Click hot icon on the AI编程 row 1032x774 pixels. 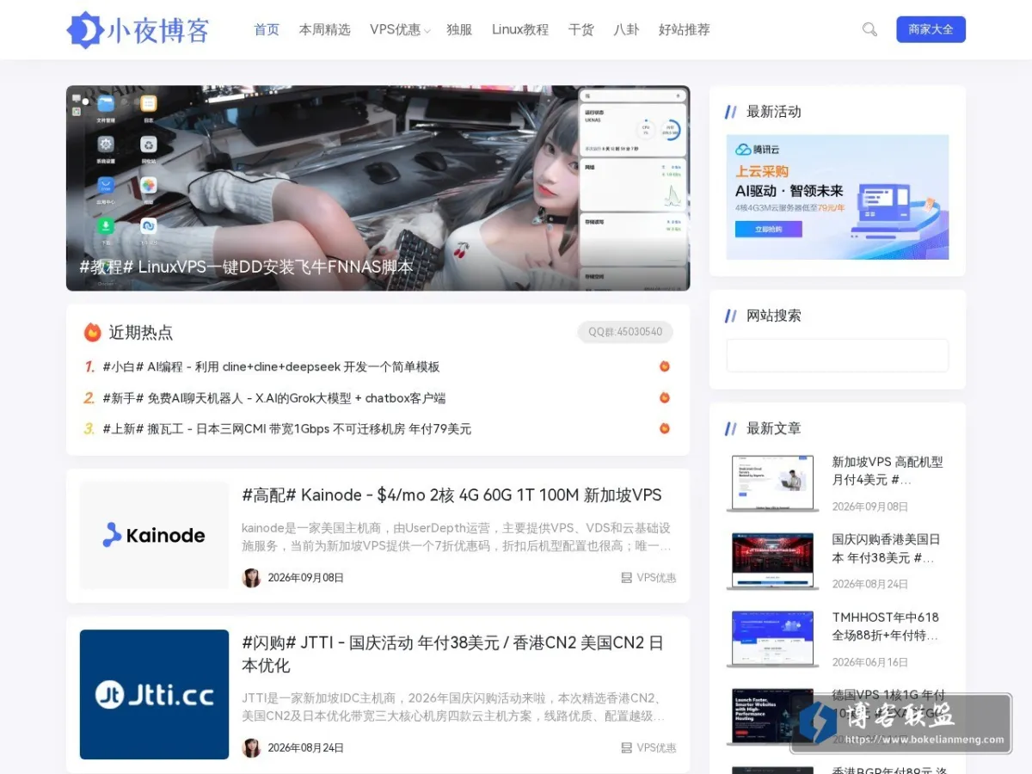(x=664, y=366)
